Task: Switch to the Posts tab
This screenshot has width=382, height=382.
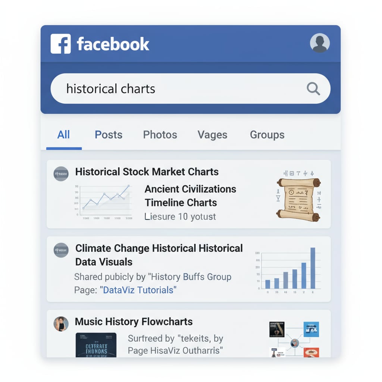Action: coord(108,135)
